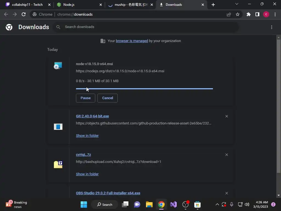Cancel the node msi download
Screen dimensions: 281x211
pos(108,98)
